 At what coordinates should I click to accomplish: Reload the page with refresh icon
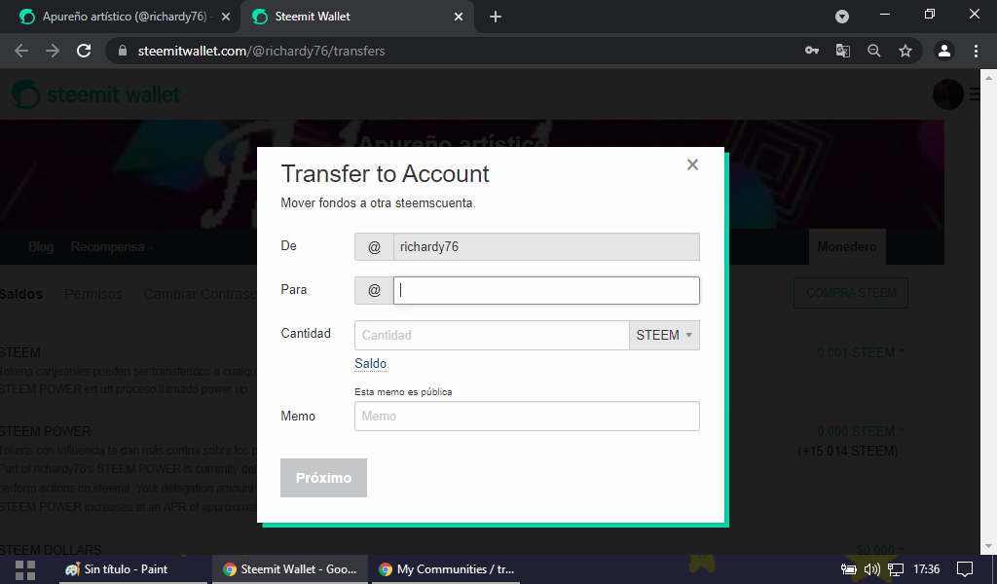tap(84, 51)
